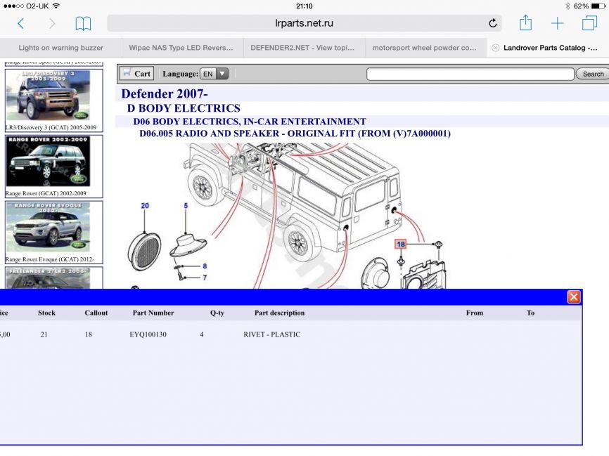Tap the Safari forward arrow

pos(51,24)
